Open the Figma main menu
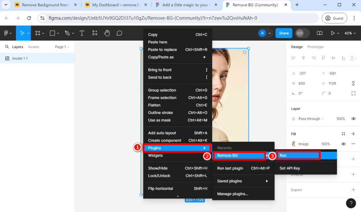361x212 pixels. pyautogui.click(x=6, y=33)
